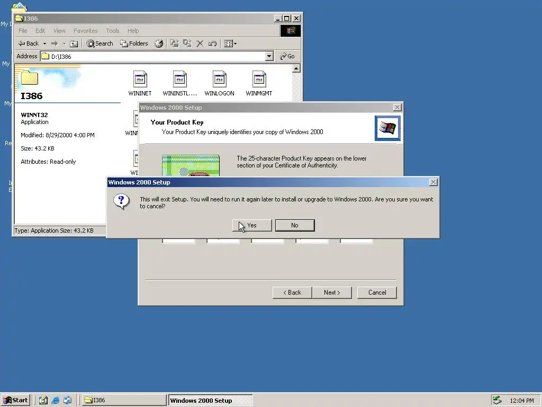Switch to I386 taskbar button
The image size is (542, 407).
[124, 401]
